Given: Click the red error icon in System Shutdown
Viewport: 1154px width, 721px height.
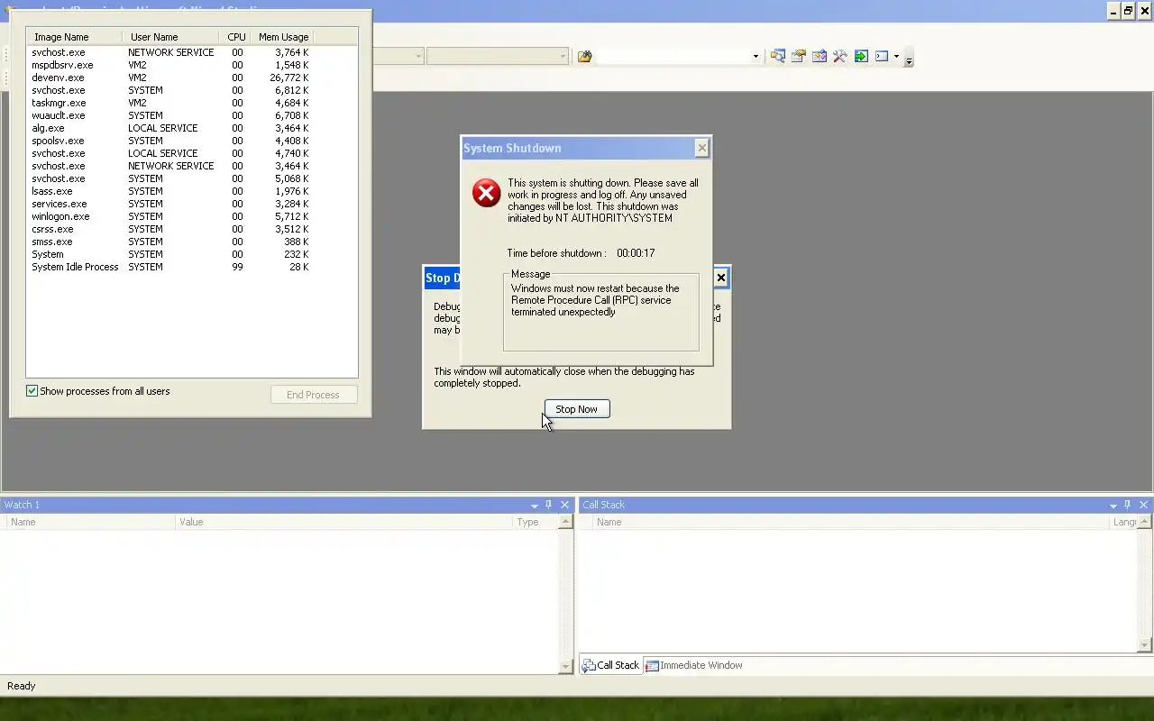Looking at the screenshot, I should pyautogui.click(x=486, y=193).
